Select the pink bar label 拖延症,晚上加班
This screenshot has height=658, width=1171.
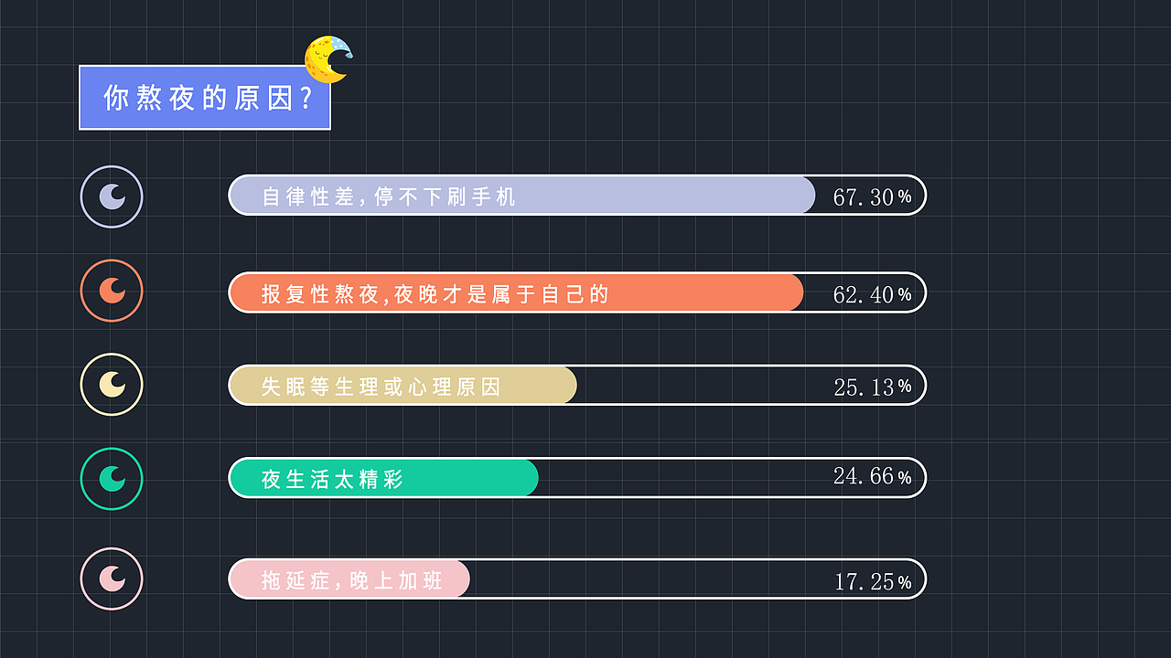pyautogui.click(x=352, y=580)
